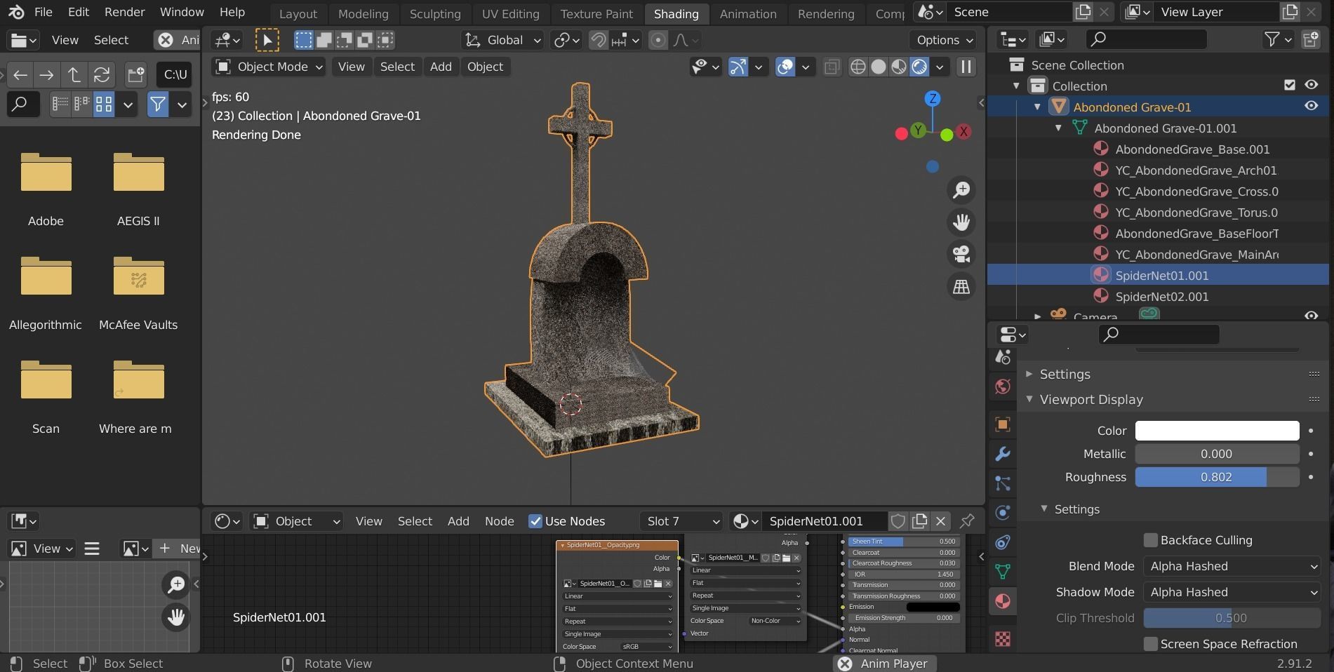Toggle Collection exclude checkbox in outliner
Viewport: 1334px width, 672px height.
tap(1289, 85)
